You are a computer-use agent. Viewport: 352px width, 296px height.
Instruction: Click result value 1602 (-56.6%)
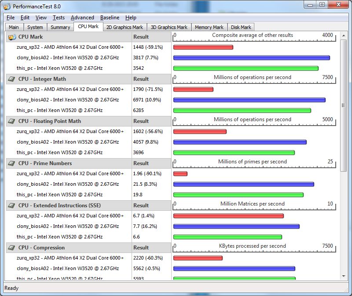[x=148, y=131]
